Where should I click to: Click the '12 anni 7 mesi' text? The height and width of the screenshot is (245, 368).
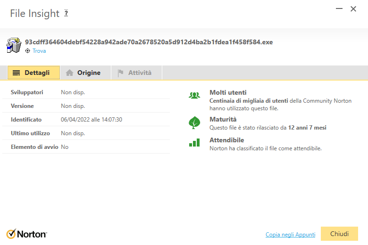pyautogui.click(x=307, y=128)
